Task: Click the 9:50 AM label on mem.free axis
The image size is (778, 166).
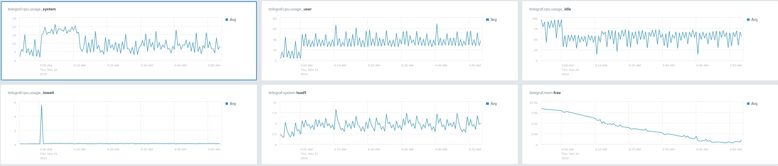Action: 736,149
